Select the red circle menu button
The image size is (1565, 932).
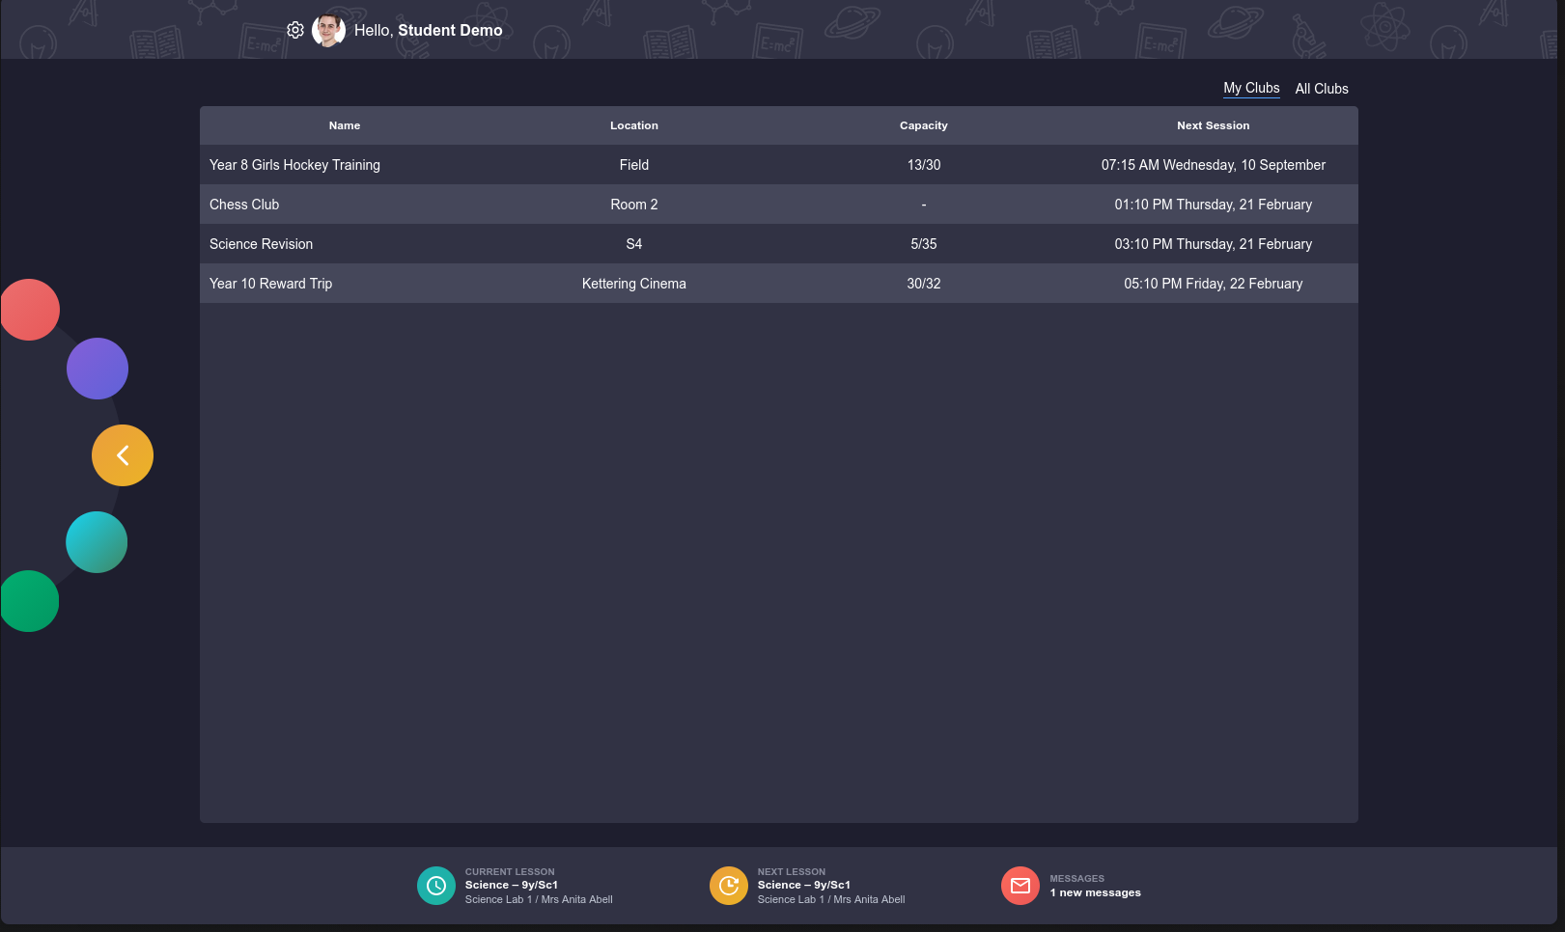click(29, 310)
